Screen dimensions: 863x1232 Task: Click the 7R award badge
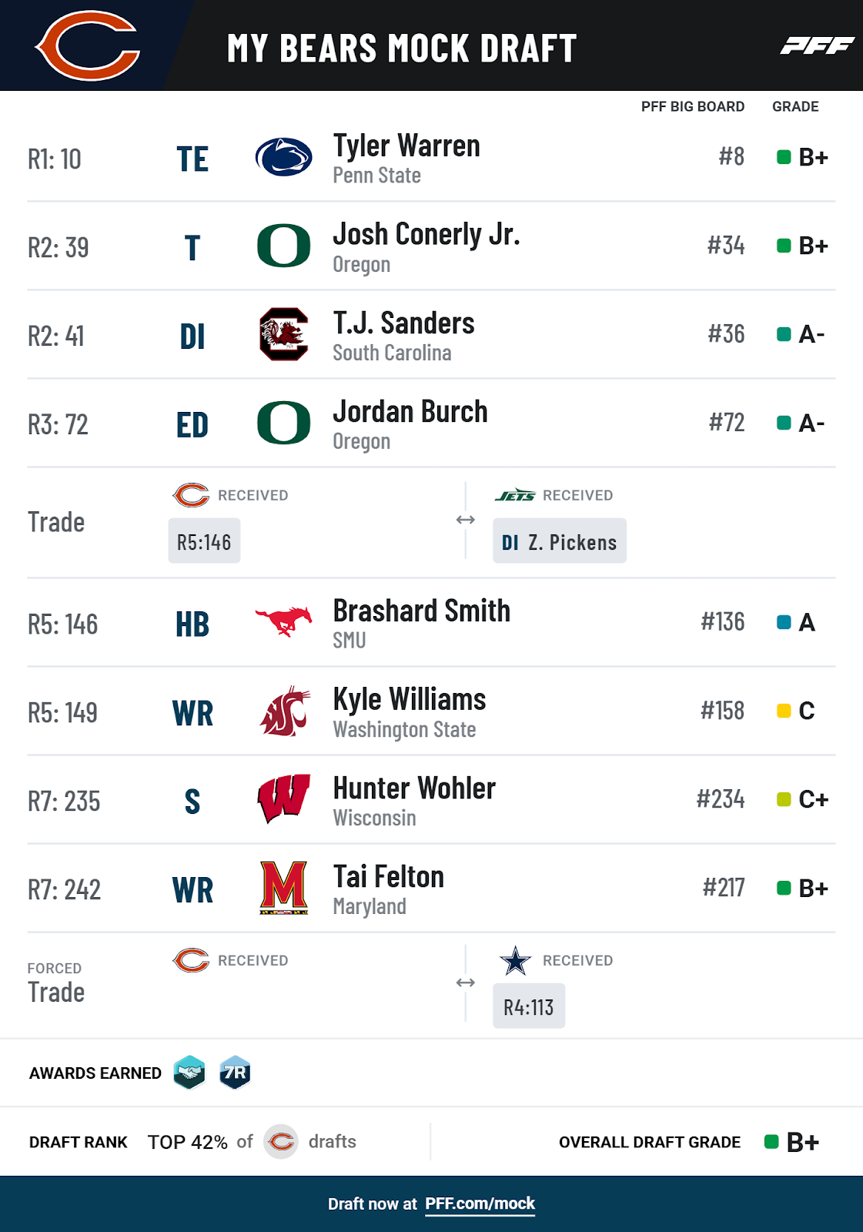235,1073
